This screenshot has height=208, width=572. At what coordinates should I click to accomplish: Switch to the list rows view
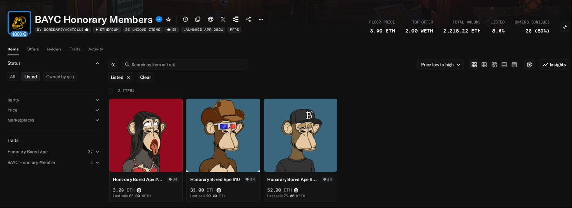click(504, 65)
